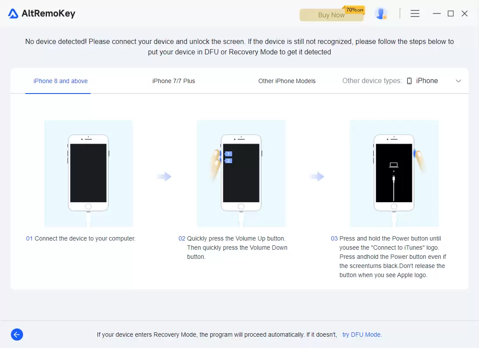Click the Buy Now button
479x348 pixels.
(x=331, y=15)
